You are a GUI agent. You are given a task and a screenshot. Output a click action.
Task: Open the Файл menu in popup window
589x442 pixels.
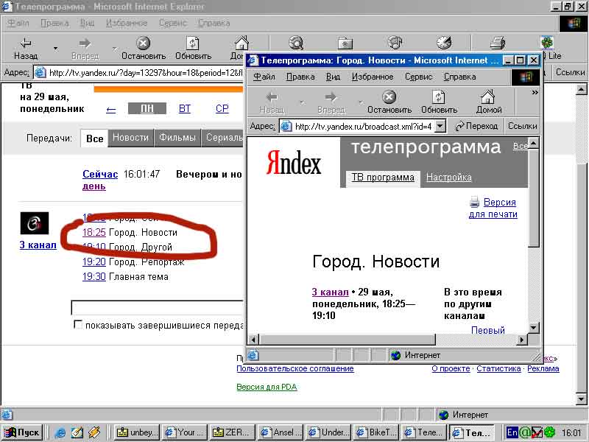pos(264,77)
